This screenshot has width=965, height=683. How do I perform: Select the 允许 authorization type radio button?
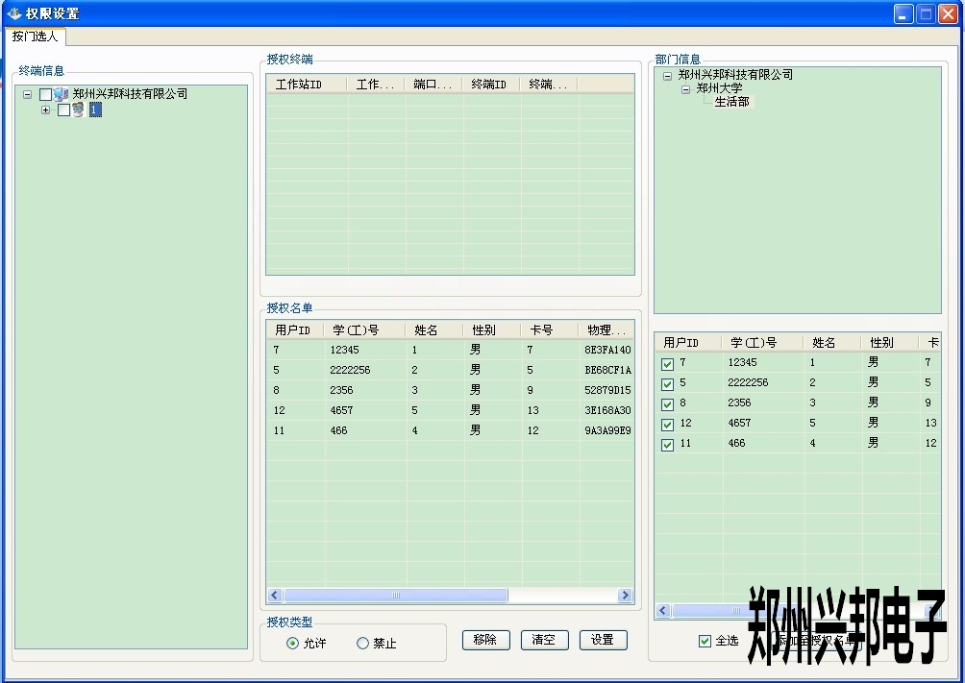point(292,643)
